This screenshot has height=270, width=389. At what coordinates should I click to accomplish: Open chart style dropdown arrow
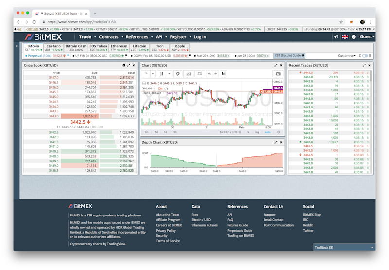[169, 74]
